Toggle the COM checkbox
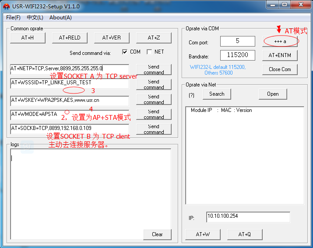Screen dimensions: 313x248 [x=125, y=52]
